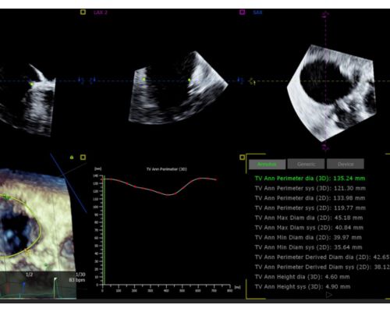Click the green time cursor line in the graph

tap(104, 230)
